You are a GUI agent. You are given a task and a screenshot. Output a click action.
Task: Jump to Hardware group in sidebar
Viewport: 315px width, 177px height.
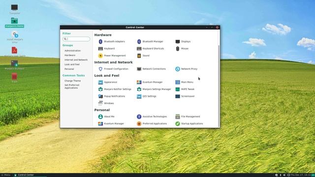70,55
